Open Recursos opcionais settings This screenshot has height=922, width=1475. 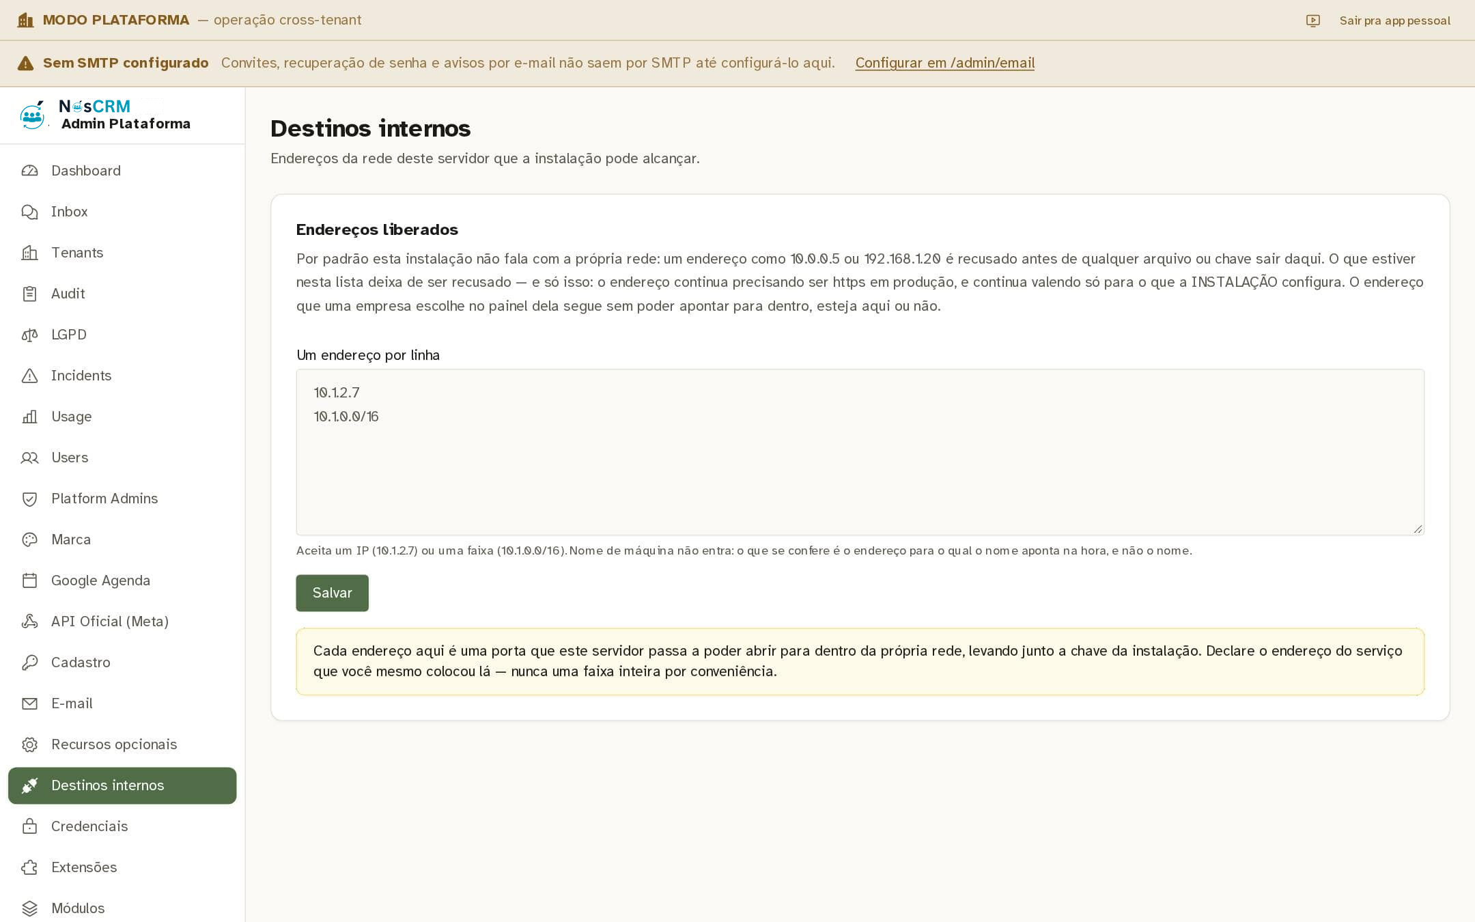click(122, 744)
